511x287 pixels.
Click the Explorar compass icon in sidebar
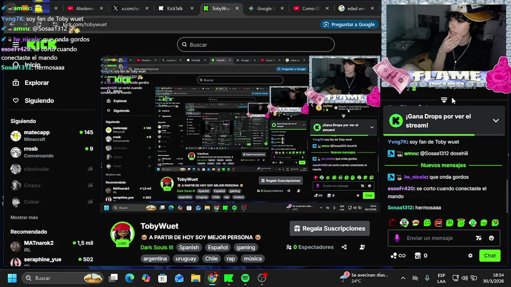[x=16, y=83]
